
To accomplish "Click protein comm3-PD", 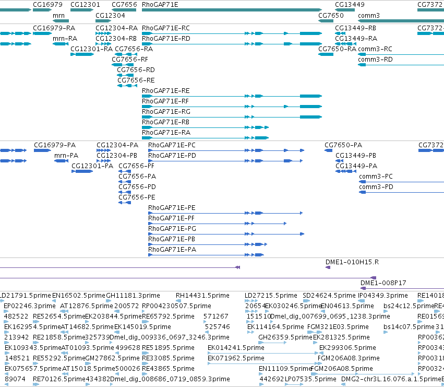I will click(376, 187).
